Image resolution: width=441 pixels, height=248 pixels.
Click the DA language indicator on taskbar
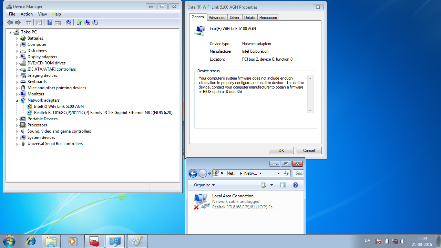(367, 240)
